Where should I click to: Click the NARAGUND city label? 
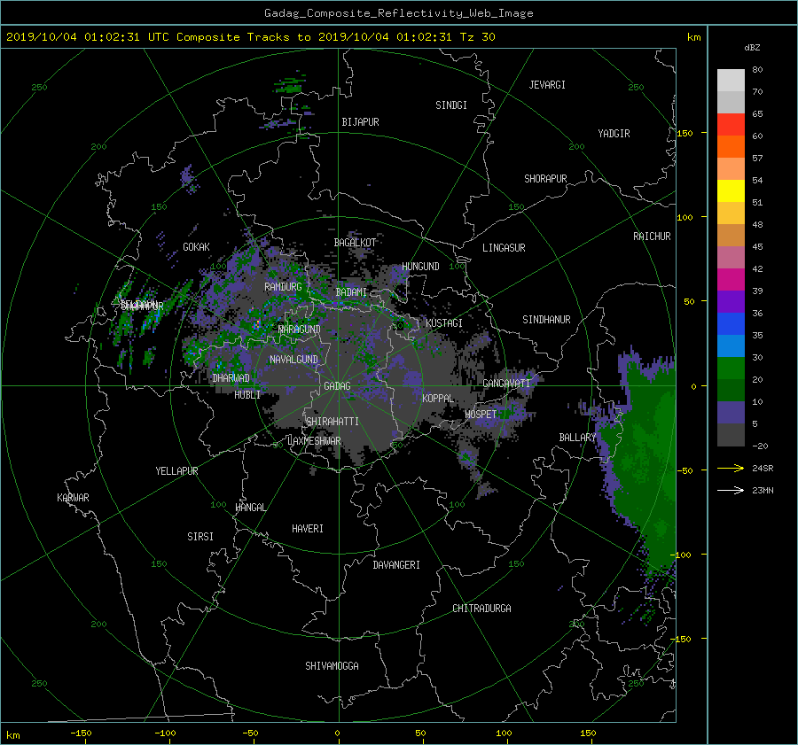(300, 330)
